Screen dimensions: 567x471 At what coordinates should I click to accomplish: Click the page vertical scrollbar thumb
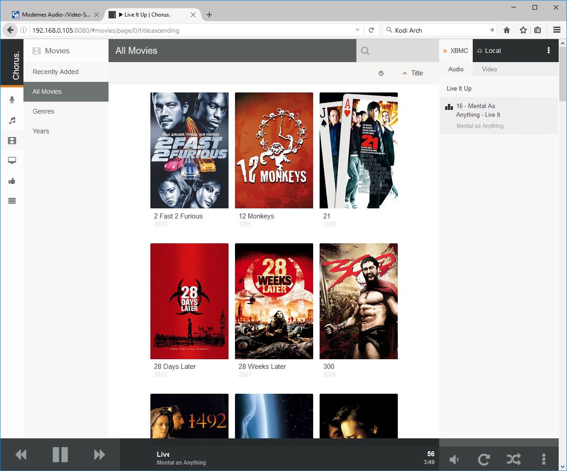[x=563, y=74]
